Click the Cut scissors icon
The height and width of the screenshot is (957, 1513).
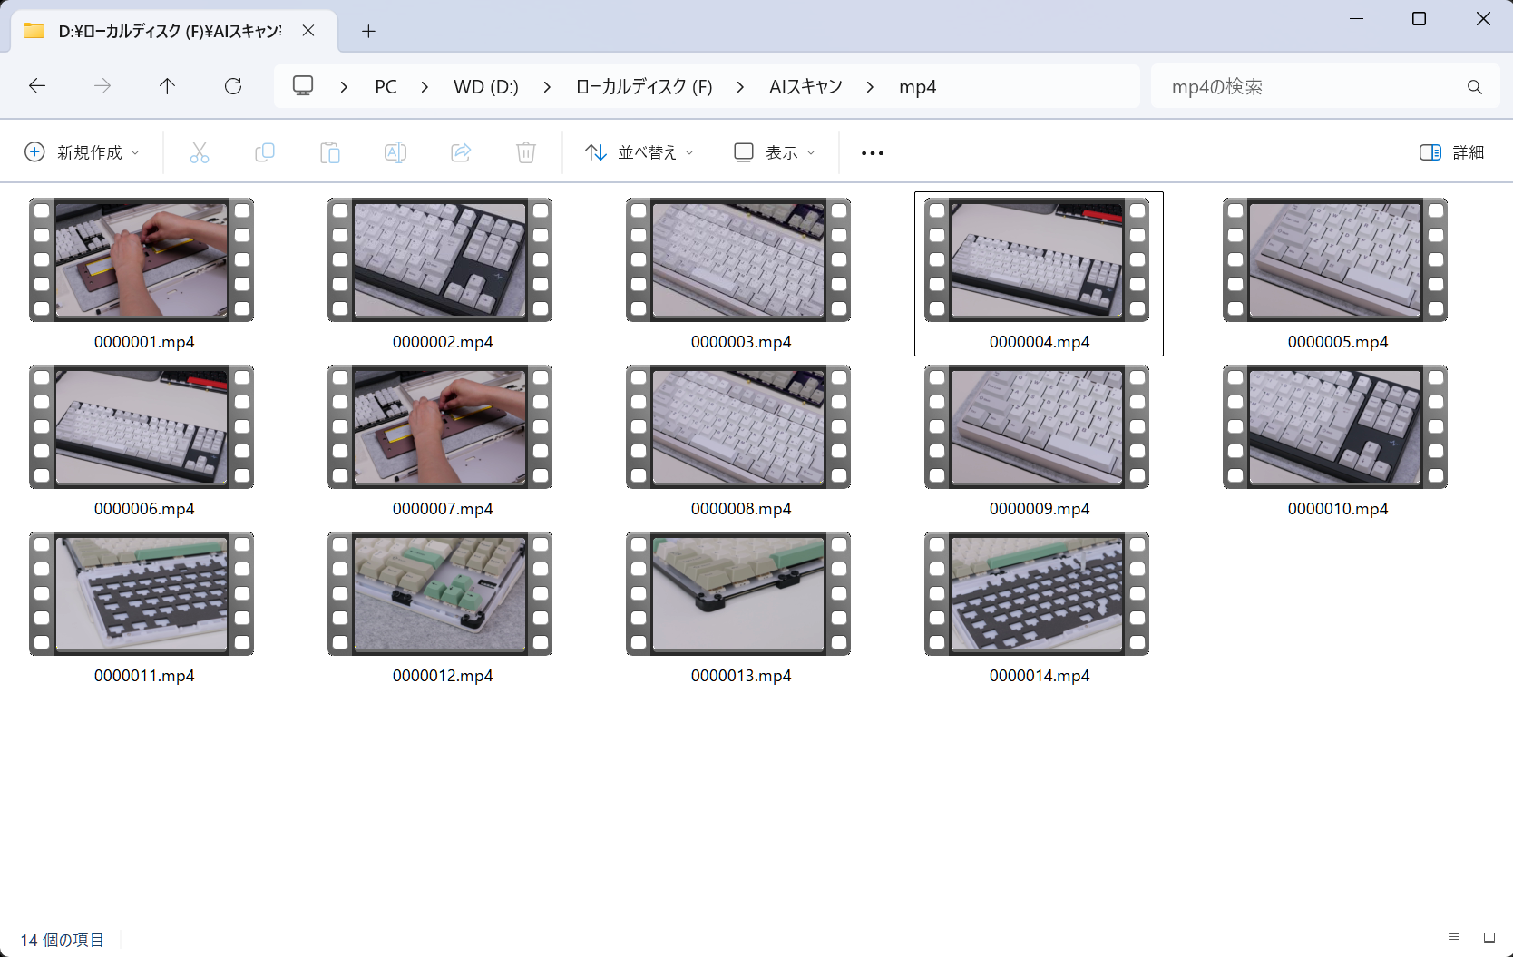click(x=200, y=152)
